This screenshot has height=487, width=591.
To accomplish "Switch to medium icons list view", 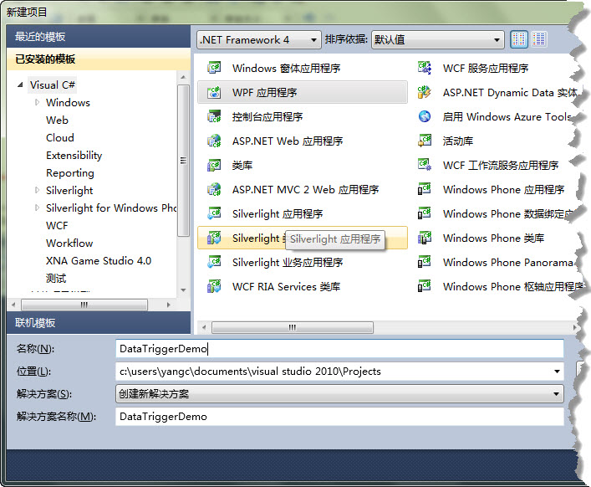I will pos(539,39).
